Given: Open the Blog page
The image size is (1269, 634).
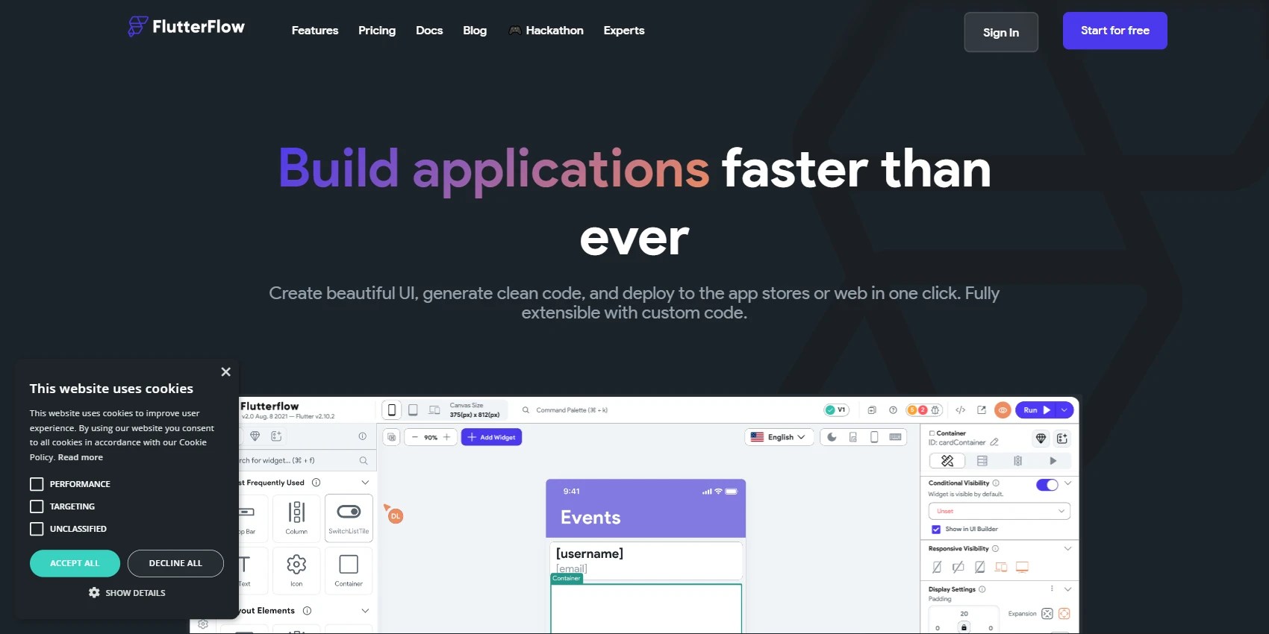Looking at the screenshot, I should tap(475, 31).
